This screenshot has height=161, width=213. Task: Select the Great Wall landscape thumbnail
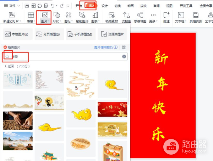pyautogui.click(x=18, y=141)
